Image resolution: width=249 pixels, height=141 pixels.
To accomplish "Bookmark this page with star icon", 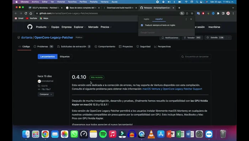I will pos(192,13).
